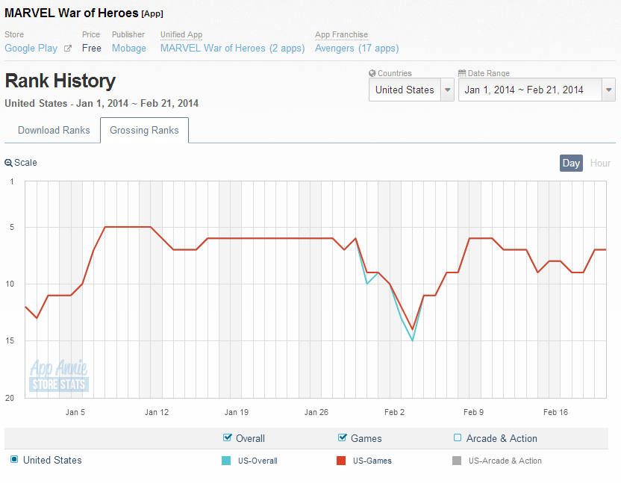Open the Avengers (17 apps) franchise link
The height and width of the screenshot is (483, 621).
[357, 49]
